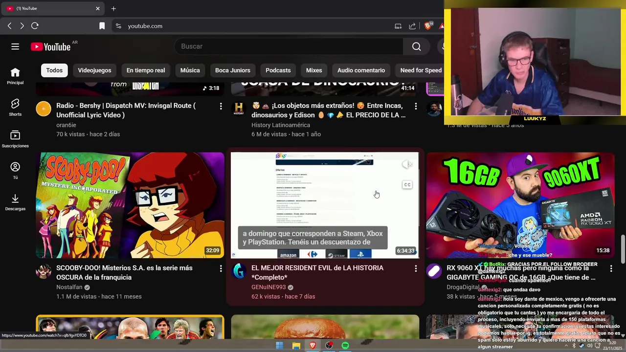Open more options for SCOOBY-DOO video
This screenshot has width=626, height=352.
coord(221,268)
